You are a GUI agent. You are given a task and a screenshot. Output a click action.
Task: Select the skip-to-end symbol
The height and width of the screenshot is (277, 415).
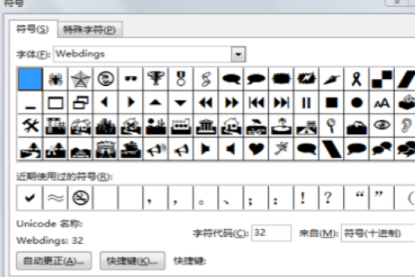(x=282, y=103)
